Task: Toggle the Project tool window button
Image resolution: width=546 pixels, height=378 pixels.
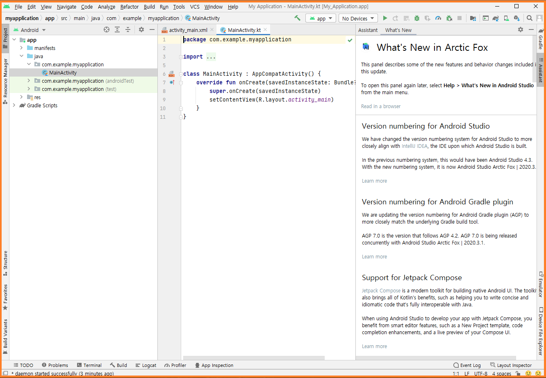Action: tap(5, 38)
